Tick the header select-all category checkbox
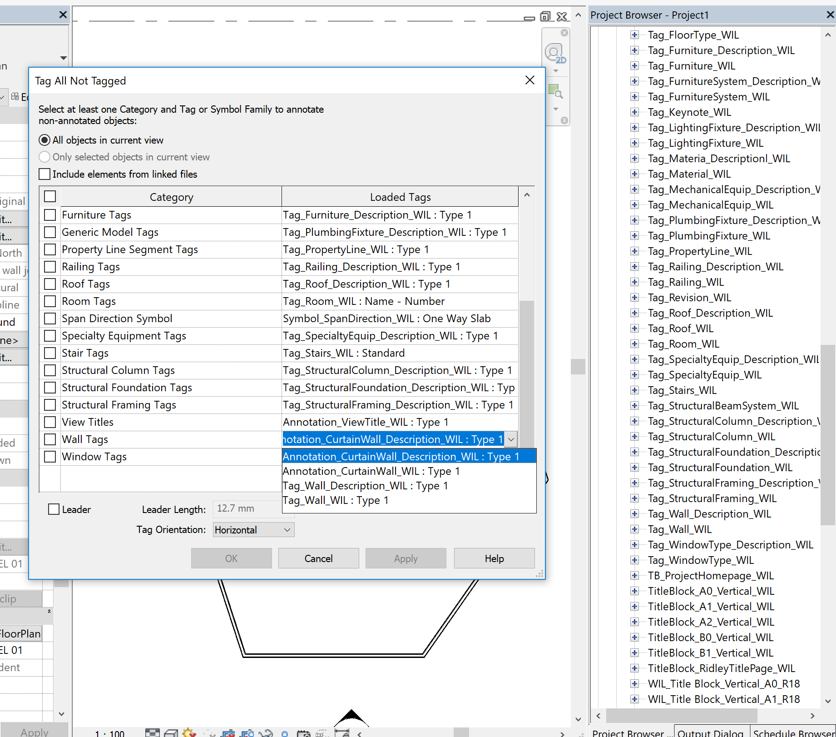836x737 pixels. (50, 196)
